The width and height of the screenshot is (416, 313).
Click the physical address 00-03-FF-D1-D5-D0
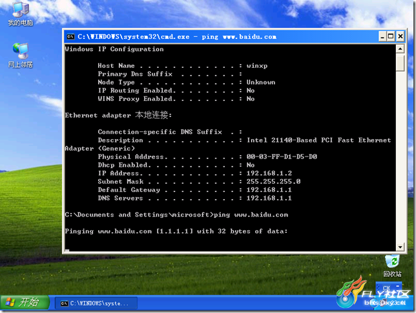[282, 156]
